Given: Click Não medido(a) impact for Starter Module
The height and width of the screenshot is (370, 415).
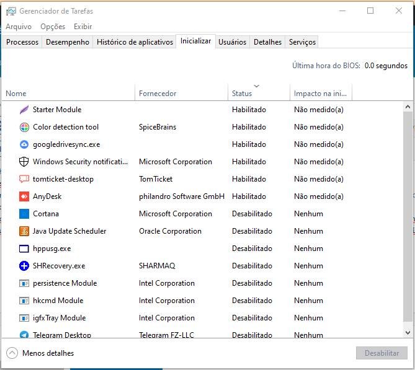Looking at the screenshot, I should click(319, 110).
